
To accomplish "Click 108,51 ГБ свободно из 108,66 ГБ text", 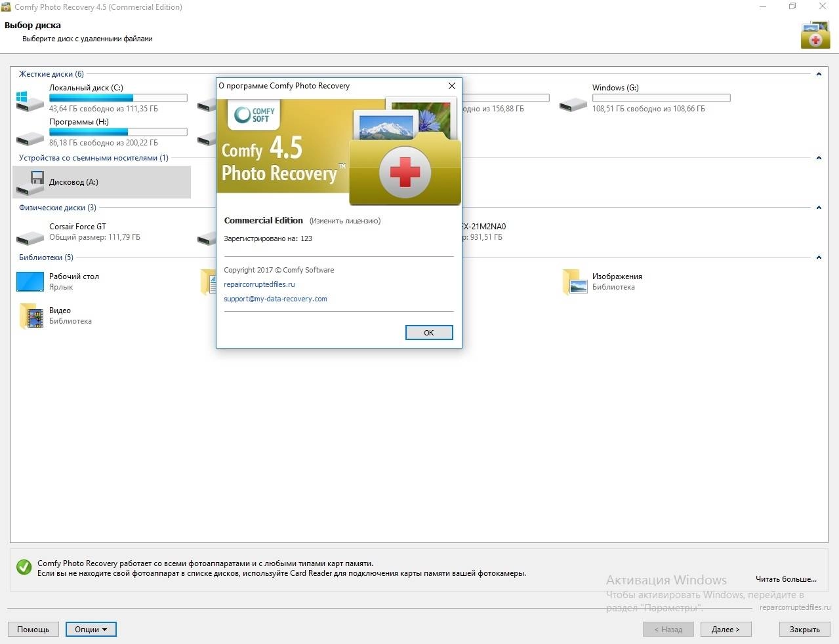I will (x=649, y=109).
